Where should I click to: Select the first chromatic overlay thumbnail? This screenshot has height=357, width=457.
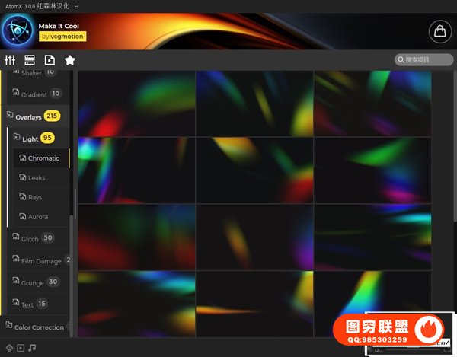coord(136,104)
